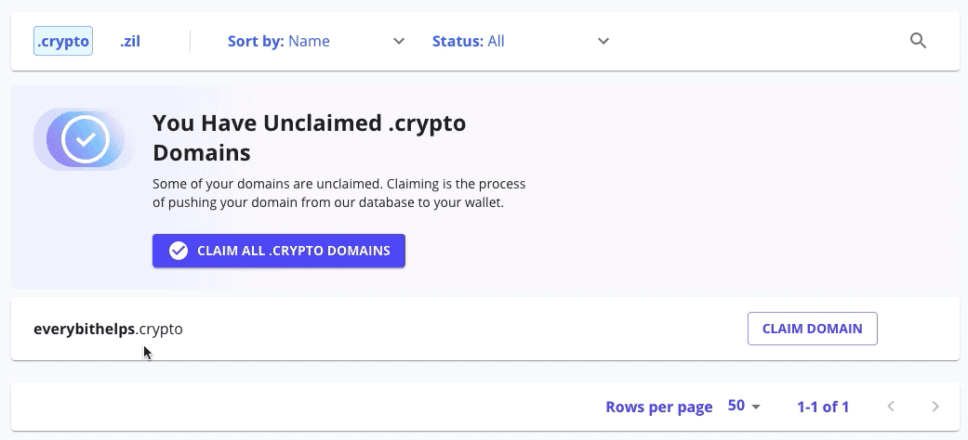Click chevron arrow beside Status All
This screenshot has width=968, height=440.
tap(603, 41)
